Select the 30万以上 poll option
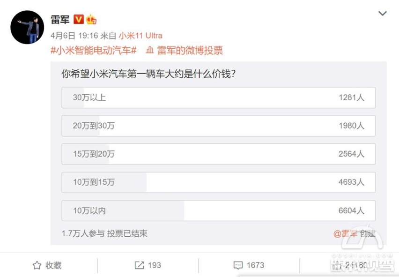Viewport: 399px width, 277px height. tap(219, 97)
